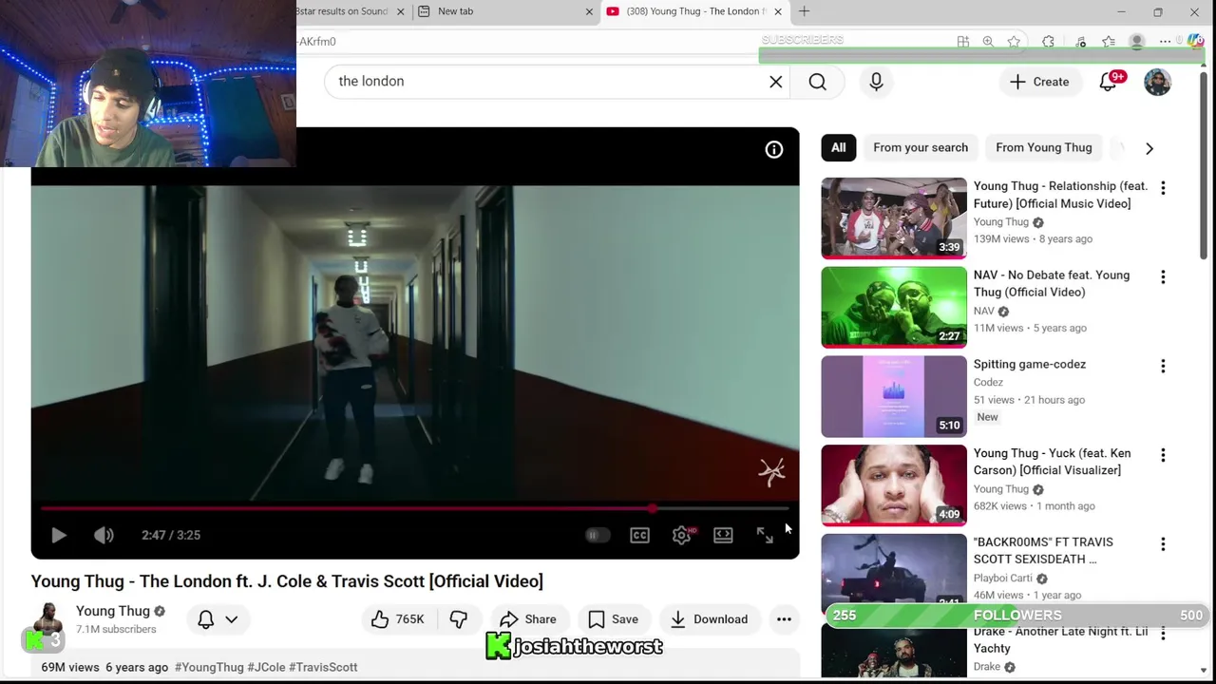Open the browser favorites list icon
Screen dimensions: 1216x684
click(x=1109, y=42)
